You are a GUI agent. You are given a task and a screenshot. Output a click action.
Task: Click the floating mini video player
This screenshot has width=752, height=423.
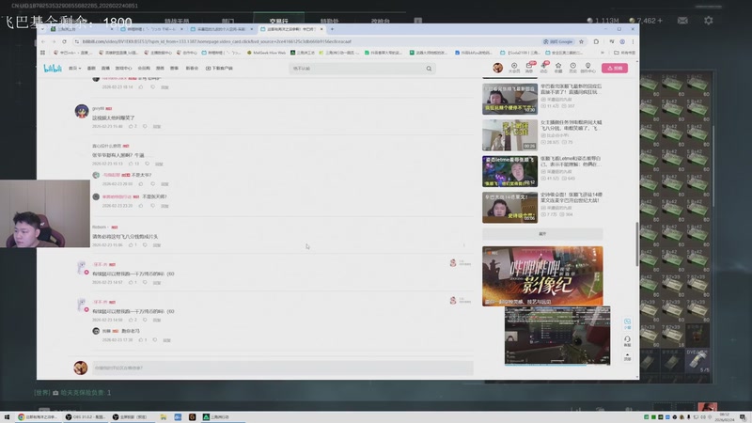(557, 336)
